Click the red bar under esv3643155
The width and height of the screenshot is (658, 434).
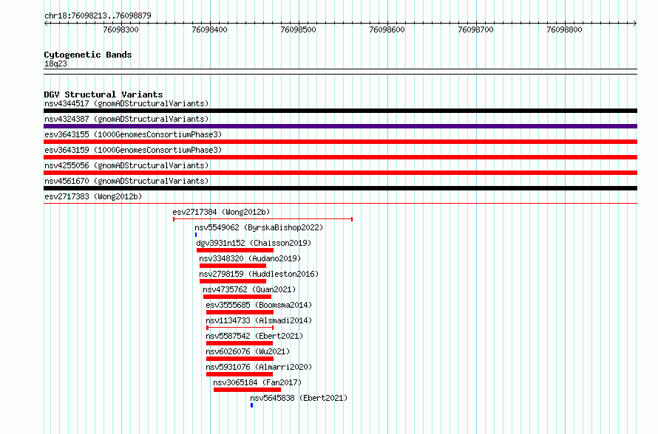click(x=340, y=142)
